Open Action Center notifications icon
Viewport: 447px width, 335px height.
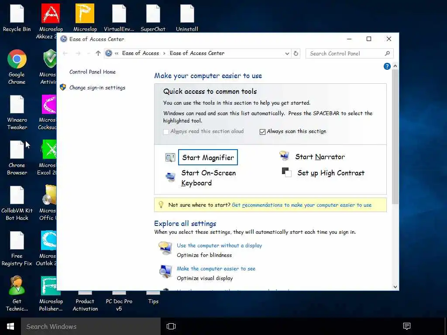[407, 326]
